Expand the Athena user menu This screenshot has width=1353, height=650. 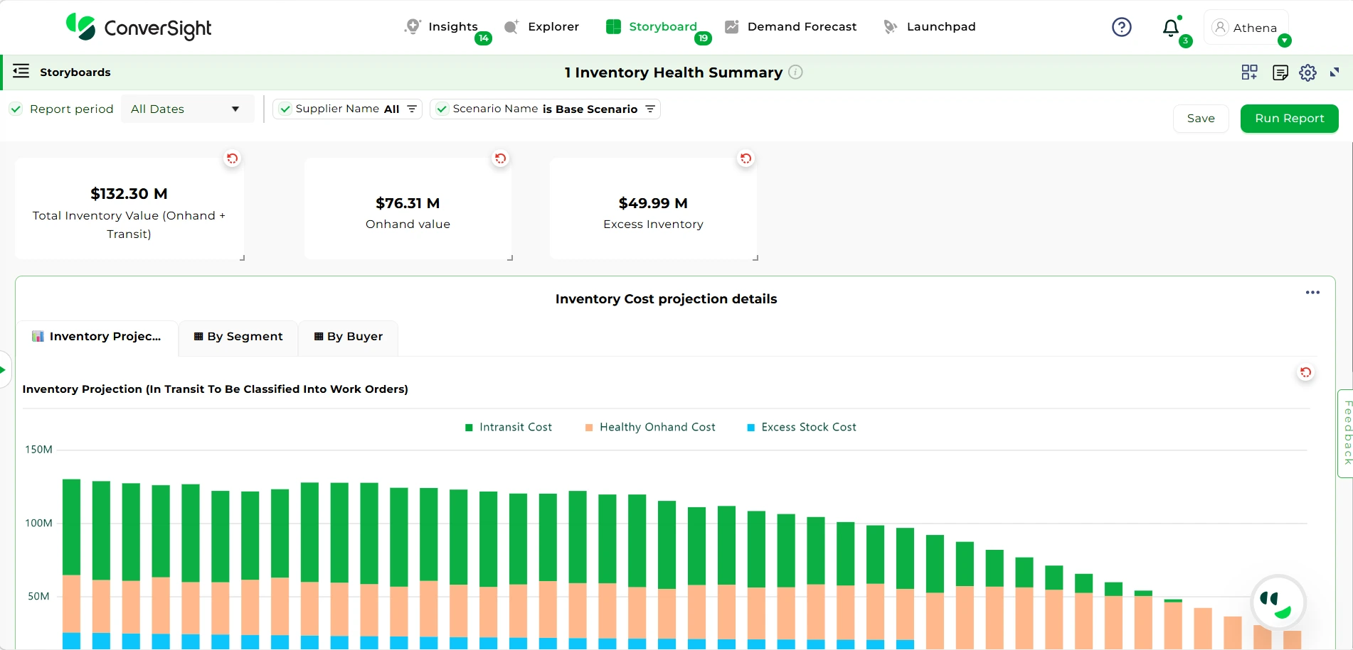coord(1284,40)
